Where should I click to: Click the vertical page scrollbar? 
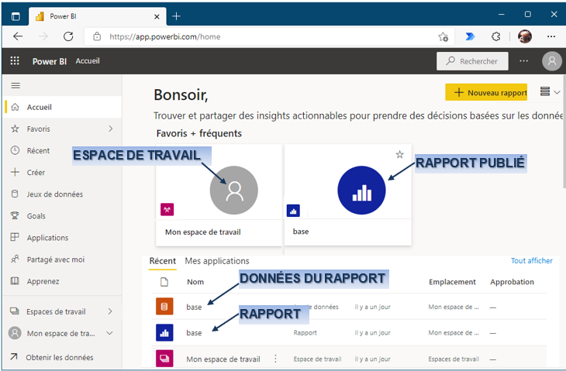coord(564,132)
